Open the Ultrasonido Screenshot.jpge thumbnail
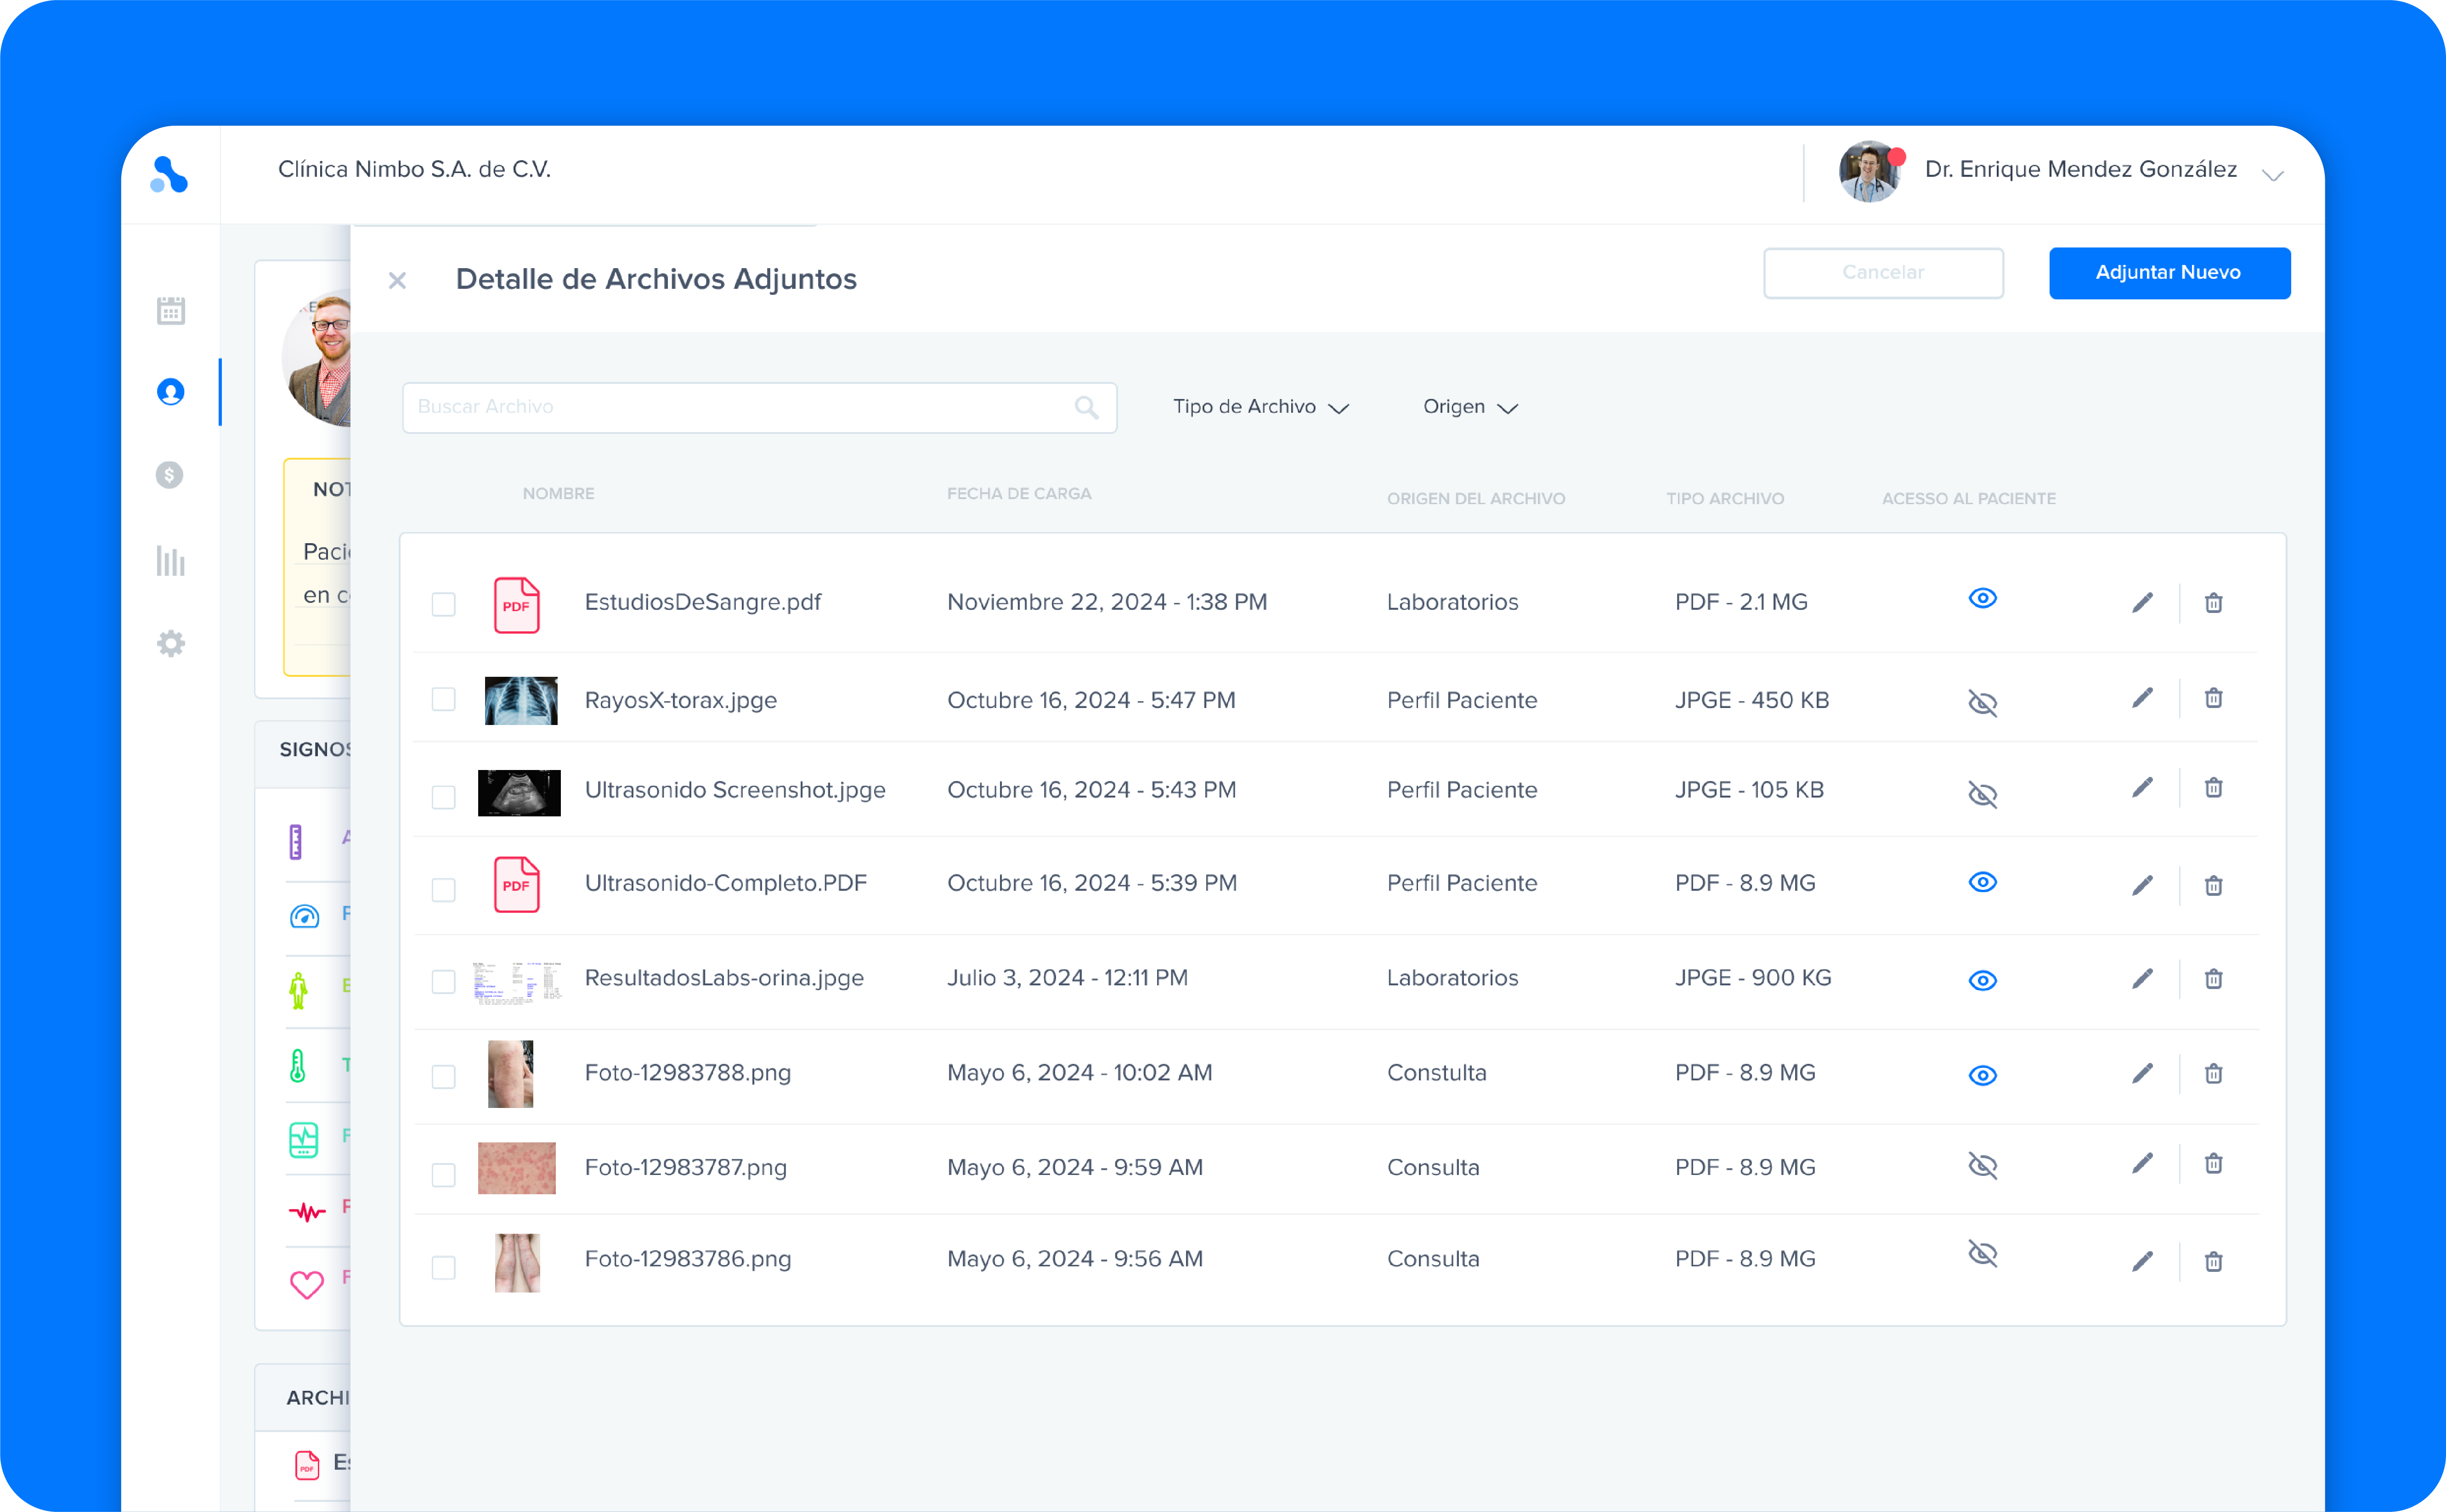 click(x=519, y=792)
